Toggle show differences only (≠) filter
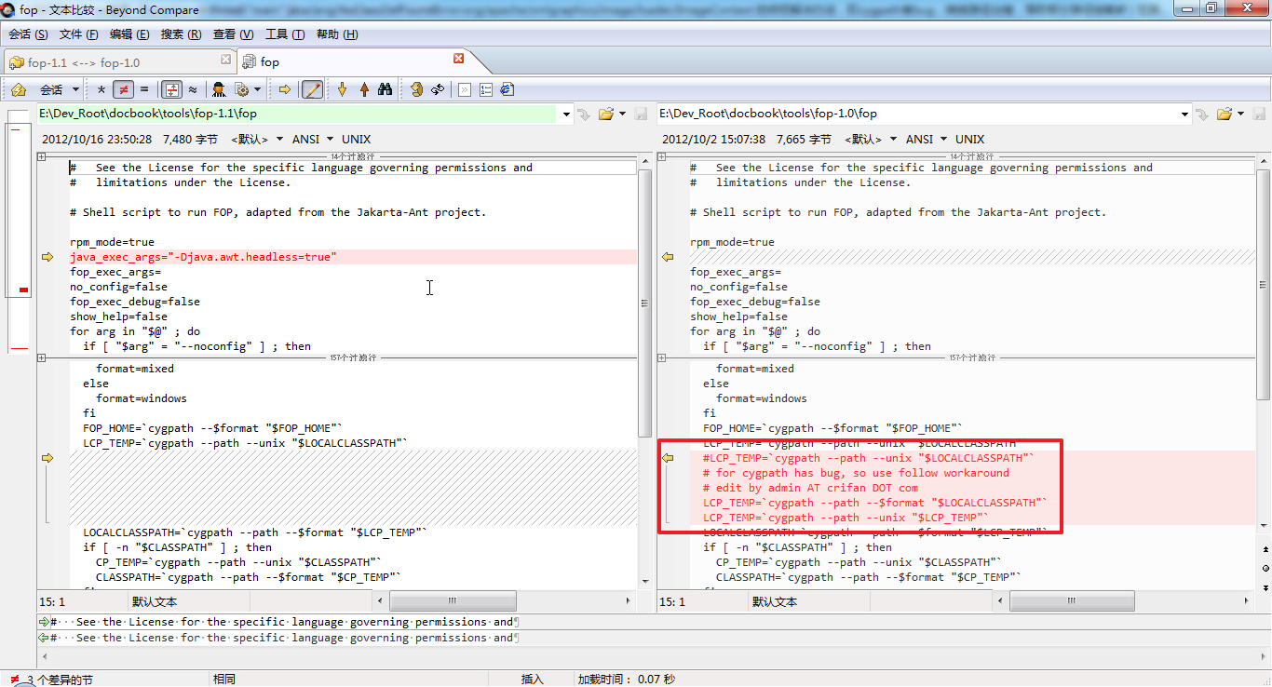Image resolution: width=1272 pixels, height=687 pixels. click(123, 90)
